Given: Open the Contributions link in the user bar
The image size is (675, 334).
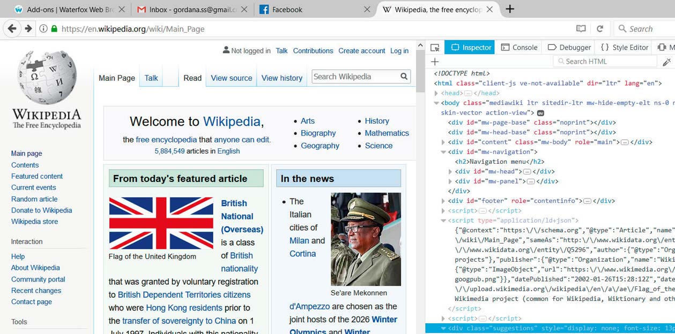Looking at the screenshot, I should pyautogui.click(x=313, y=51).
